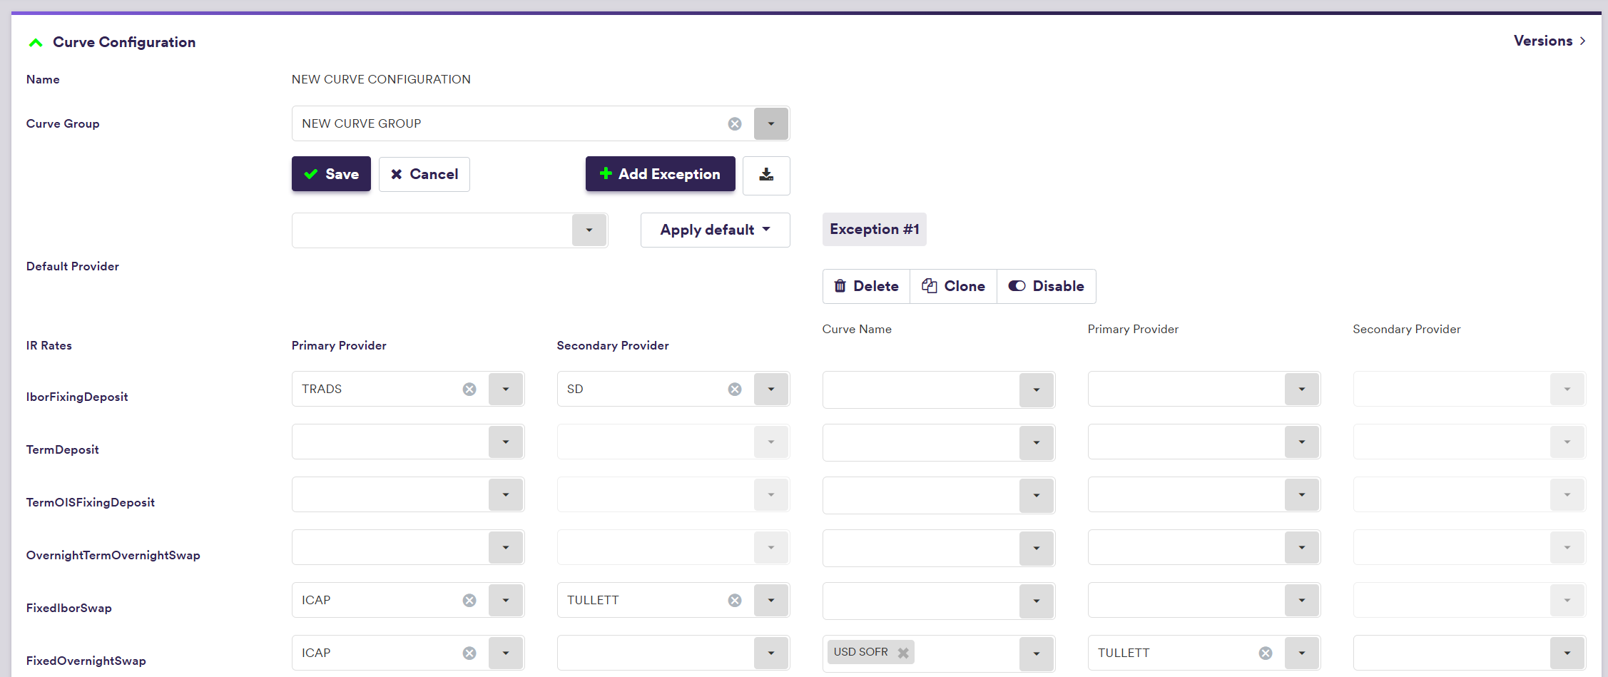Save the curve configuration
Image resolution: width=1608 pixels, height=677 pixels.
331,174
